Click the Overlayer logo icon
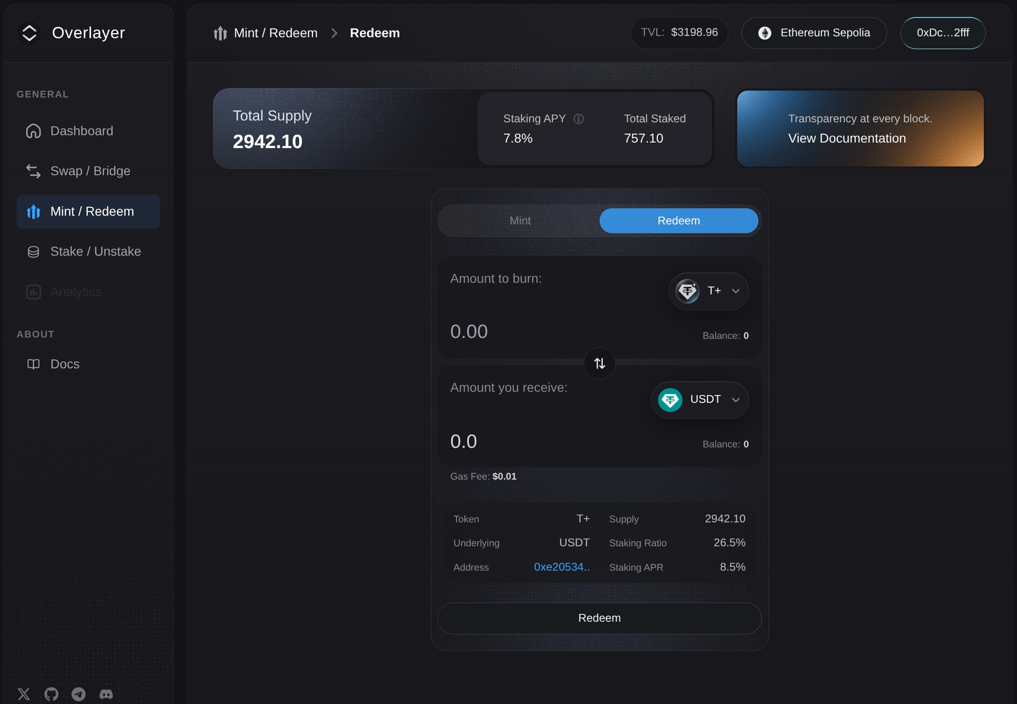This screenshot has height=704, width=1017. [29, 33]
